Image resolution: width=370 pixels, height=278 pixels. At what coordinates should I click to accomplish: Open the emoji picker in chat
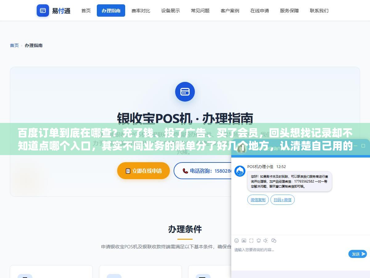tap(236, 240)
